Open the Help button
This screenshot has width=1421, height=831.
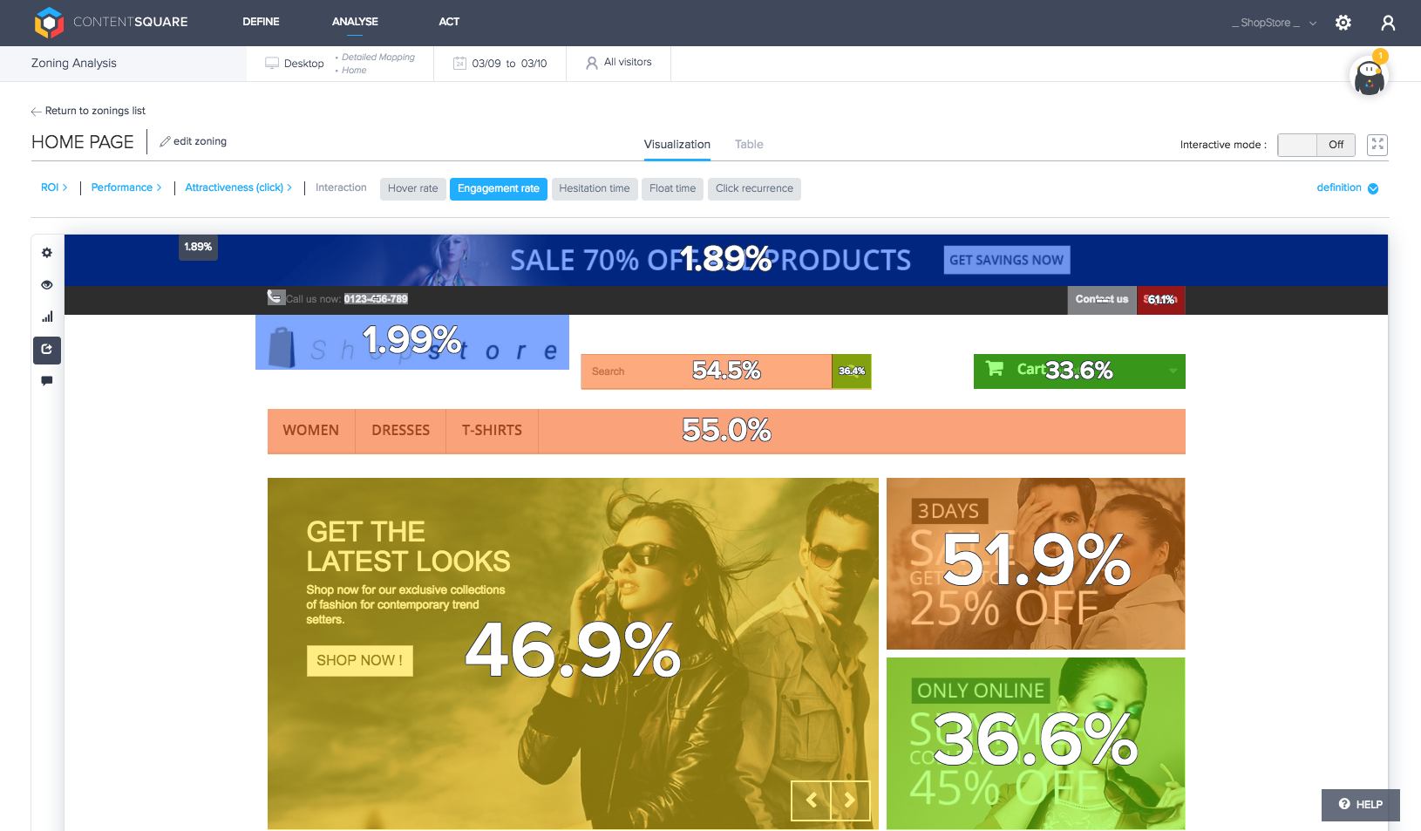[1360, 805]
